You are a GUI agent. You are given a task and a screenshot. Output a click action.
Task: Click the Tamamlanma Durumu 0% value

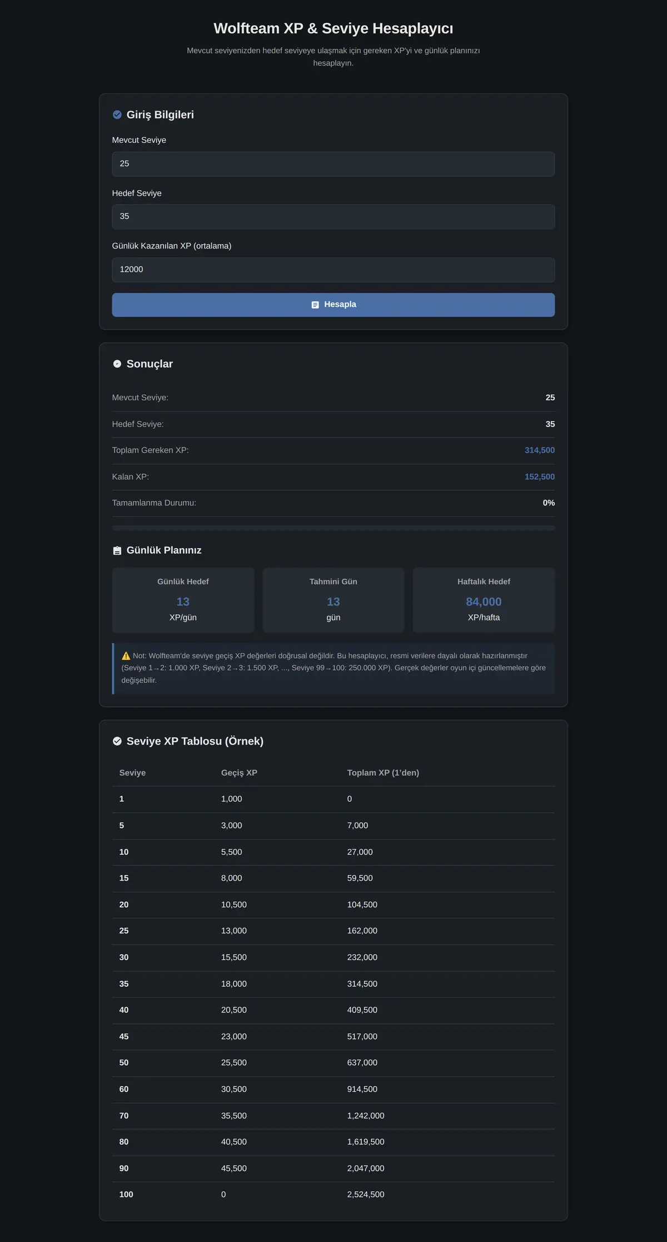point(549,503)
